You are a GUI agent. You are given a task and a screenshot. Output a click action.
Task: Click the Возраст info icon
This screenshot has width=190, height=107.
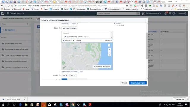[x=60, y=75]
